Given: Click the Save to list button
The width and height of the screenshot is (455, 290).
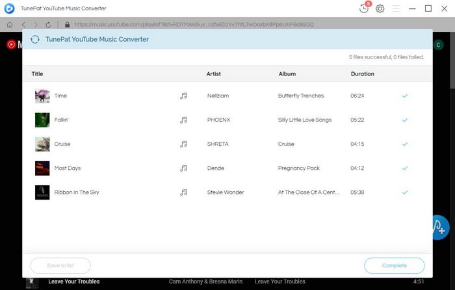Looking at the screenshot, I should [60, 265].
